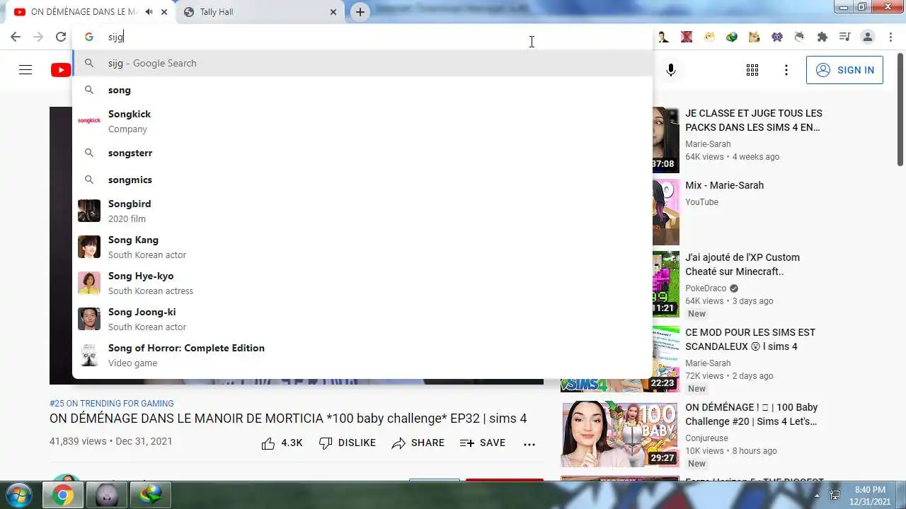The height and width of the screenshot is (509, 906).
Task: Open 'CE MOD POUR LES SIMS EST SCANDALEUX' video
Action: [750, 339]
